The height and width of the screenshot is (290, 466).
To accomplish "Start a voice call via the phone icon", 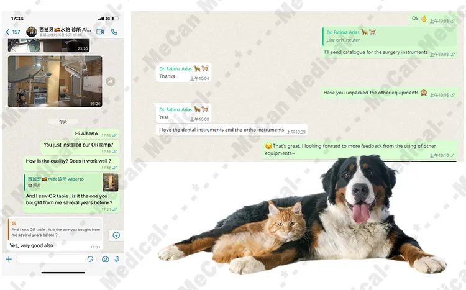I will point(114,32).
